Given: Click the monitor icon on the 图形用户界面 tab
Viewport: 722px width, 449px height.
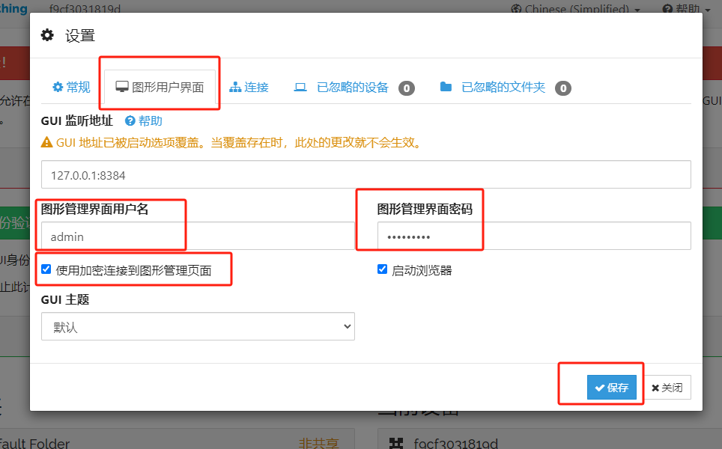Looking at the screenshot, I should coord(121,87).
